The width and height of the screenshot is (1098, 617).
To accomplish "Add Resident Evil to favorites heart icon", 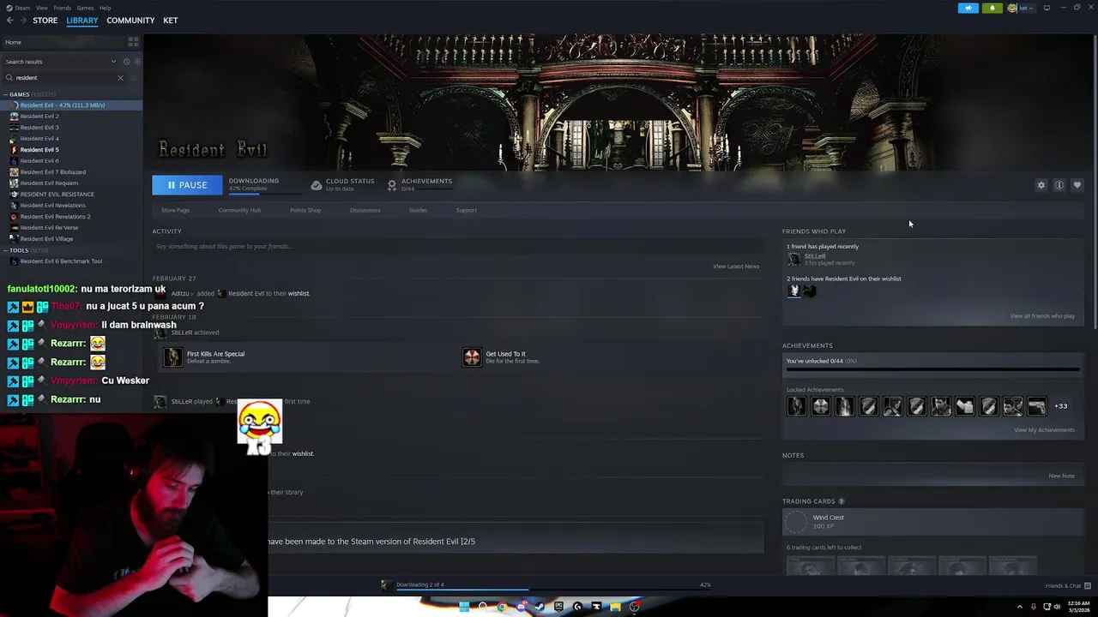I will pyautogui.click(x=1077, y=185).
